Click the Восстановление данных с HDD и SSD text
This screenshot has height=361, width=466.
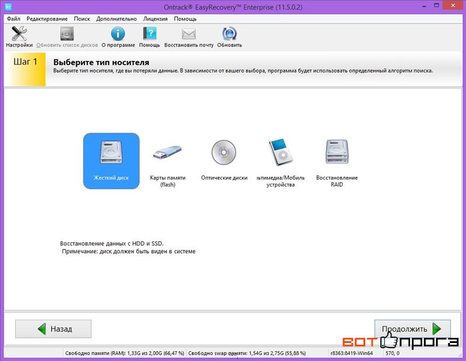[112, 244]
